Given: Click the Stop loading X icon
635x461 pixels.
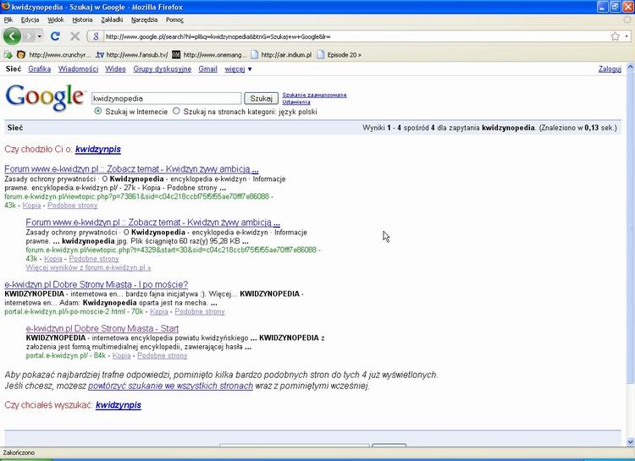Looking at the screenshot, I should pyautogui.click(x=75, y=36).
